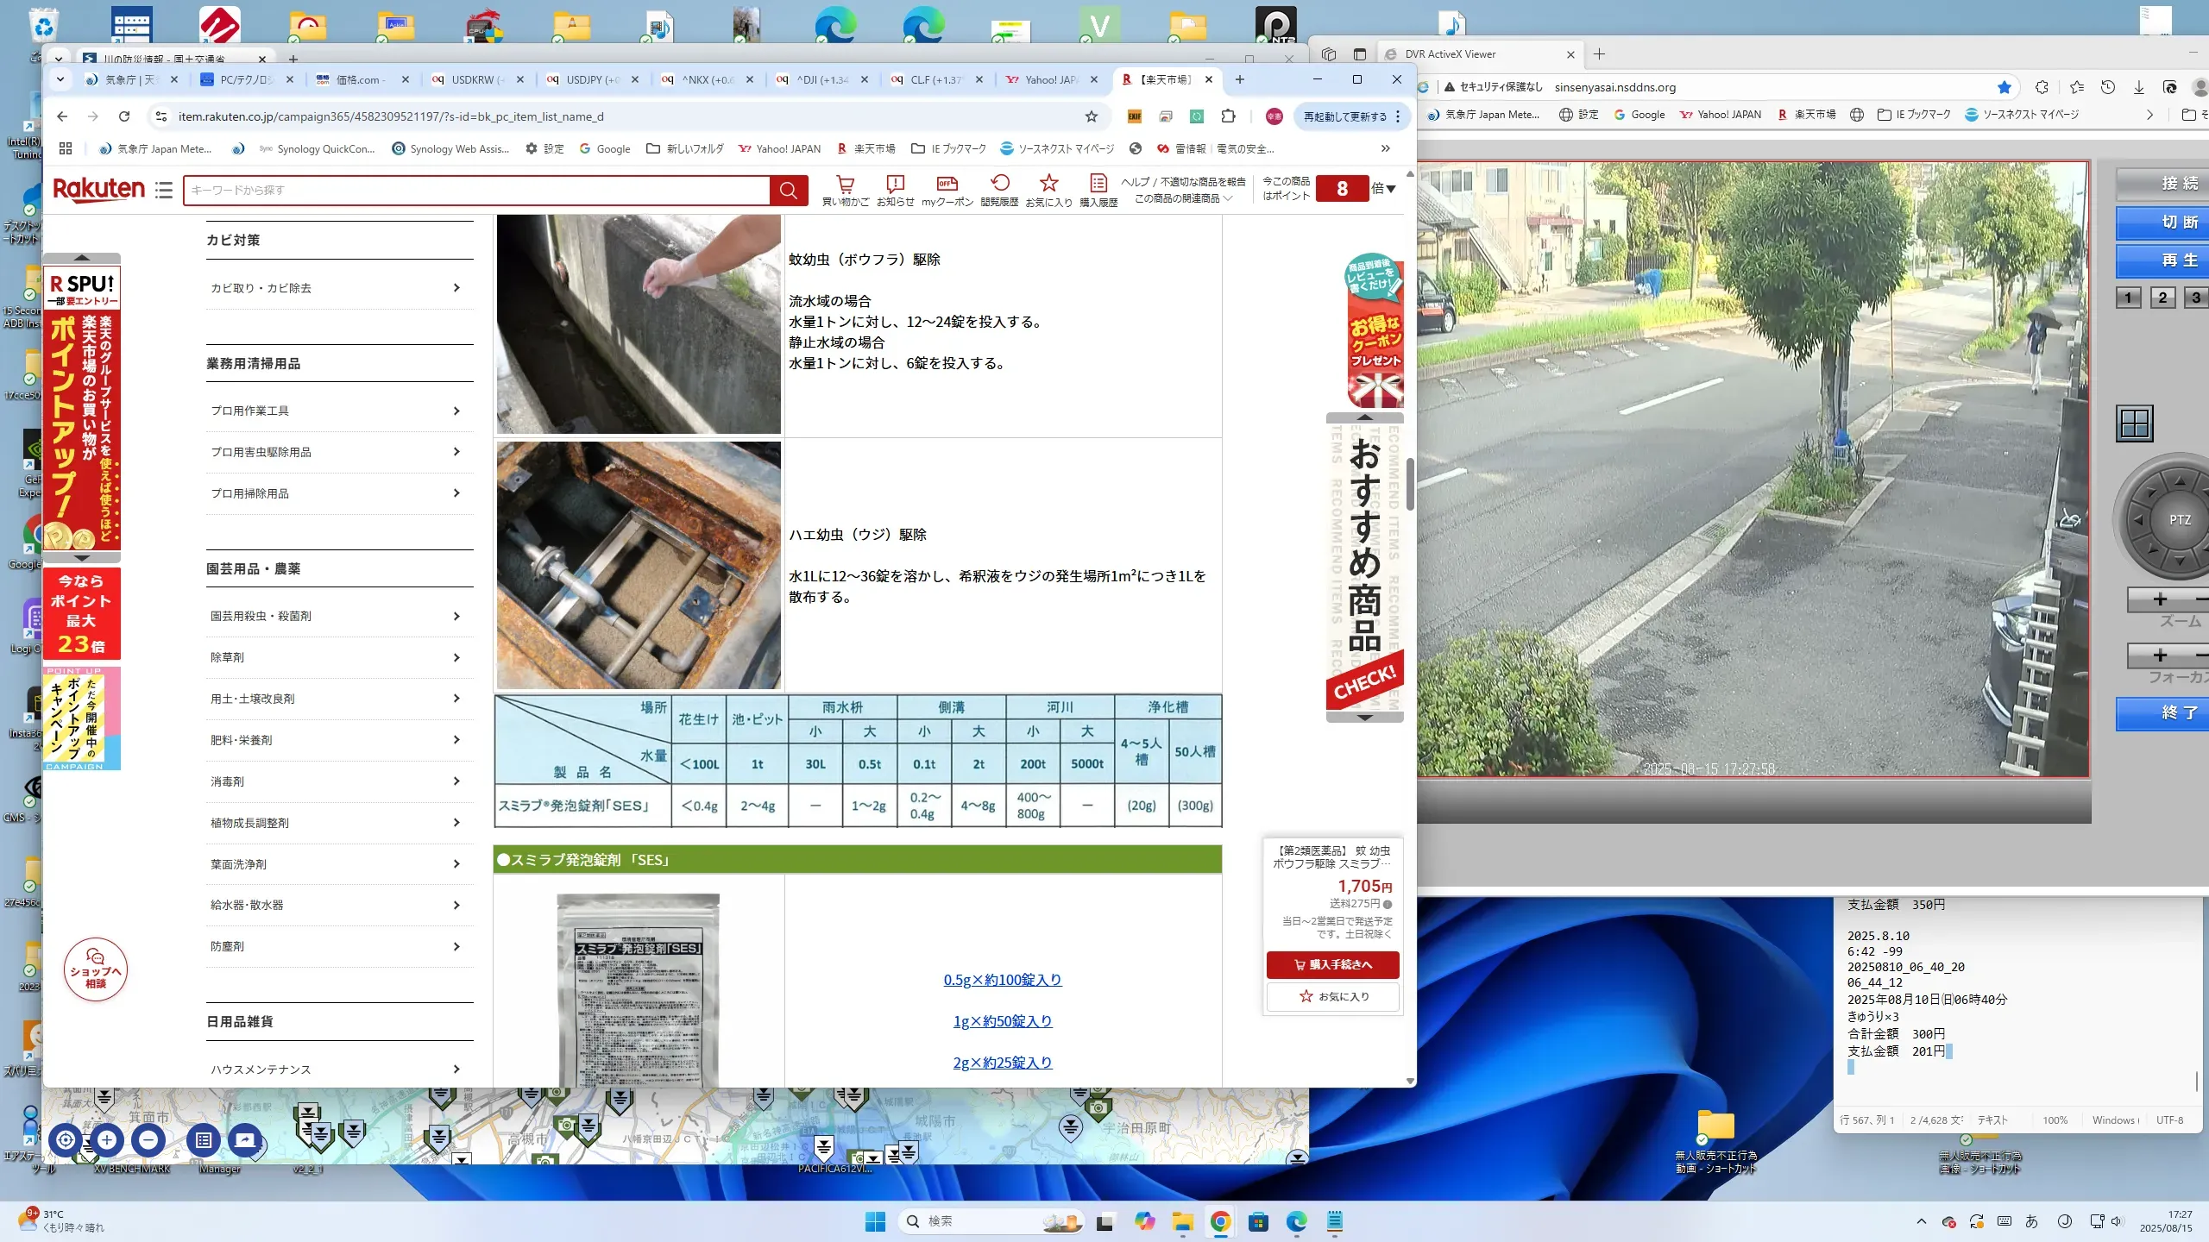Open the 0.5g×約100錠入り link
The width and height of the screenshot is (2209, 1242).
pyautogui.click(x=1002, y=980)
